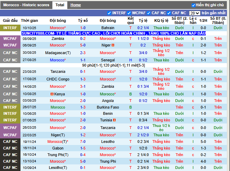Click the 1-5 score in Gabon row
This screenshot has height=171, width=230.
(x=83, y=148)
